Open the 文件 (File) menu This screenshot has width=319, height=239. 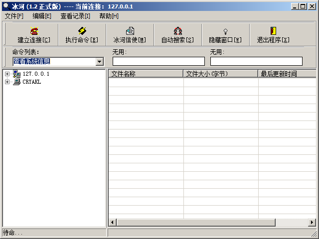point(14,16)
